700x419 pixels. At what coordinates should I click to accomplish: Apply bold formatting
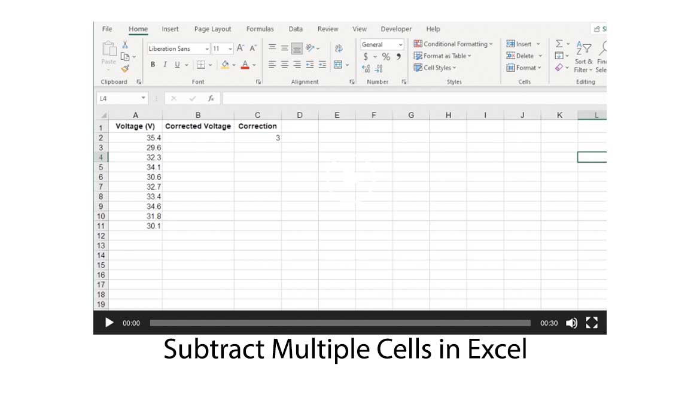click(x=153, y=64)
